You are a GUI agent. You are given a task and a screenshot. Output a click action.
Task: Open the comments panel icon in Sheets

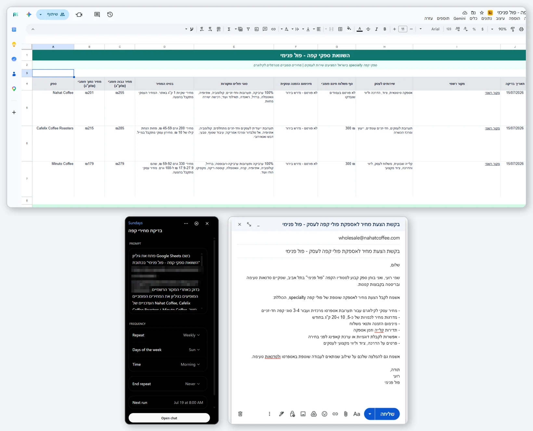point(97,14)
